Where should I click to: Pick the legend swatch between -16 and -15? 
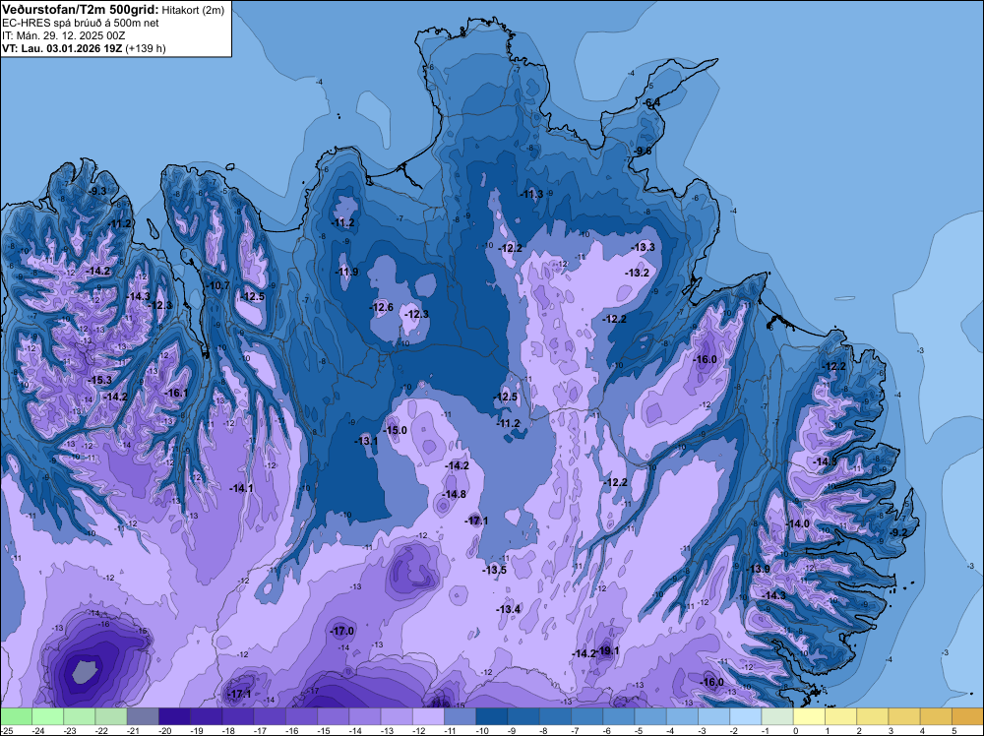[301, 716]
